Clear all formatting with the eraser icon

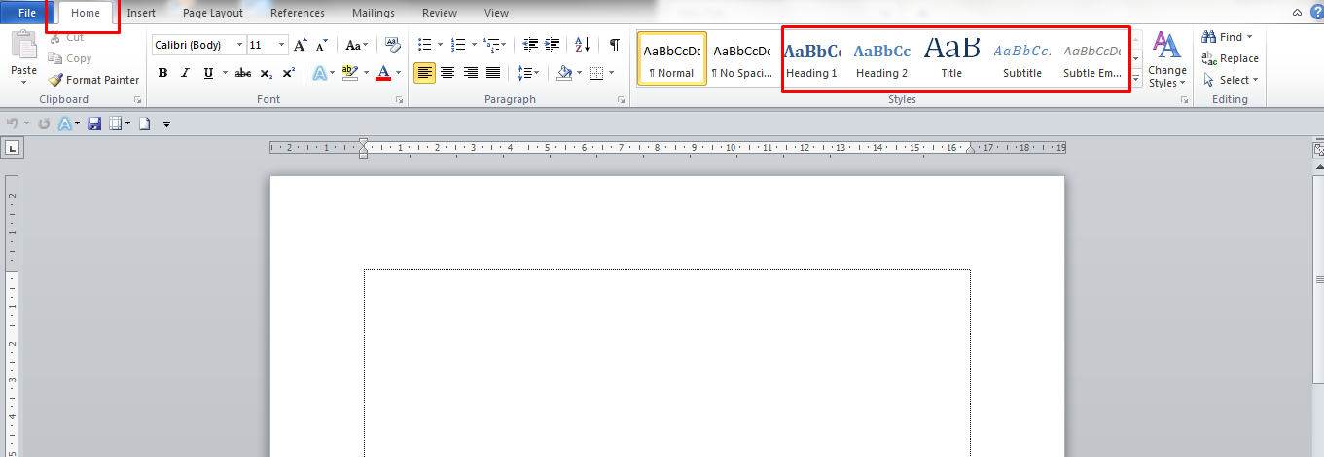click(393, 44)
